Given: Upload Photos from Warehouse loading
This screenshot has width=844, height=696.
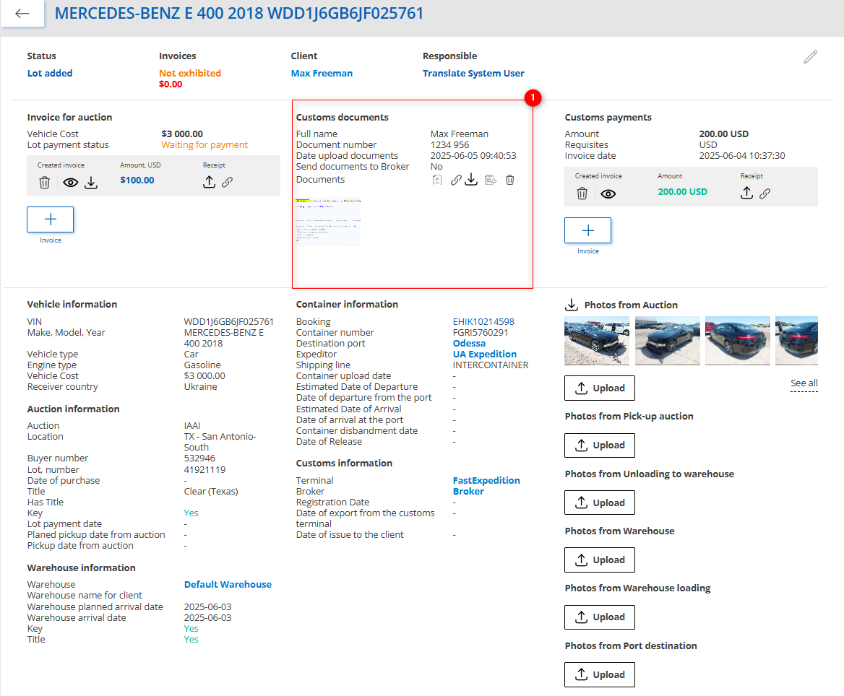Looking at the screenshot, I should [600, 617].
